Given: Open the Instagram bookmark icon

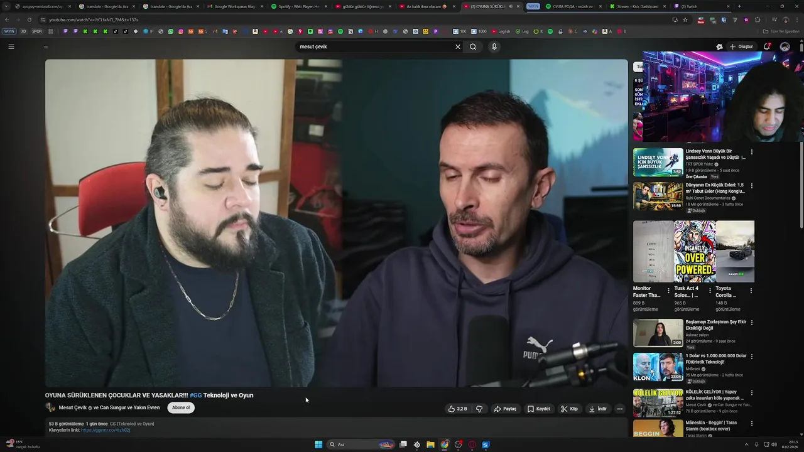Looking at the screenshot, I should pyautogui.click(x=180, y=31).
